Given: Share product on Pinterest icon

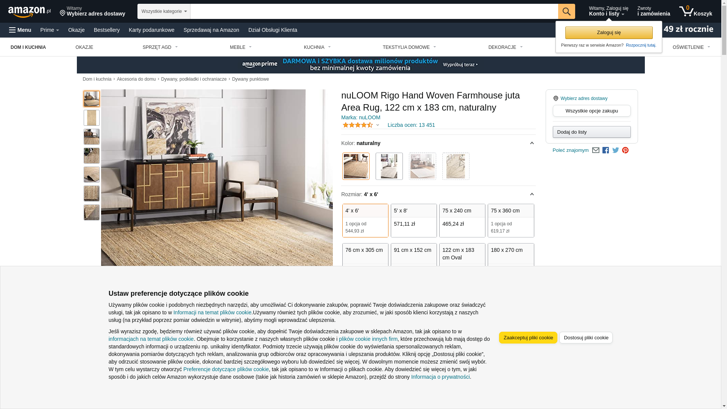Looking at the screenshot, I should 625,150.
